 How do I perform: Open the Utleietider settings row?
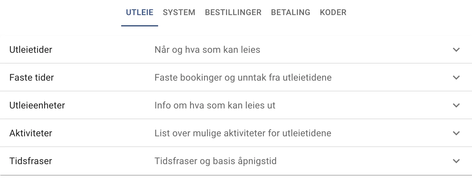pyautogui.click(x=31, y=50)
